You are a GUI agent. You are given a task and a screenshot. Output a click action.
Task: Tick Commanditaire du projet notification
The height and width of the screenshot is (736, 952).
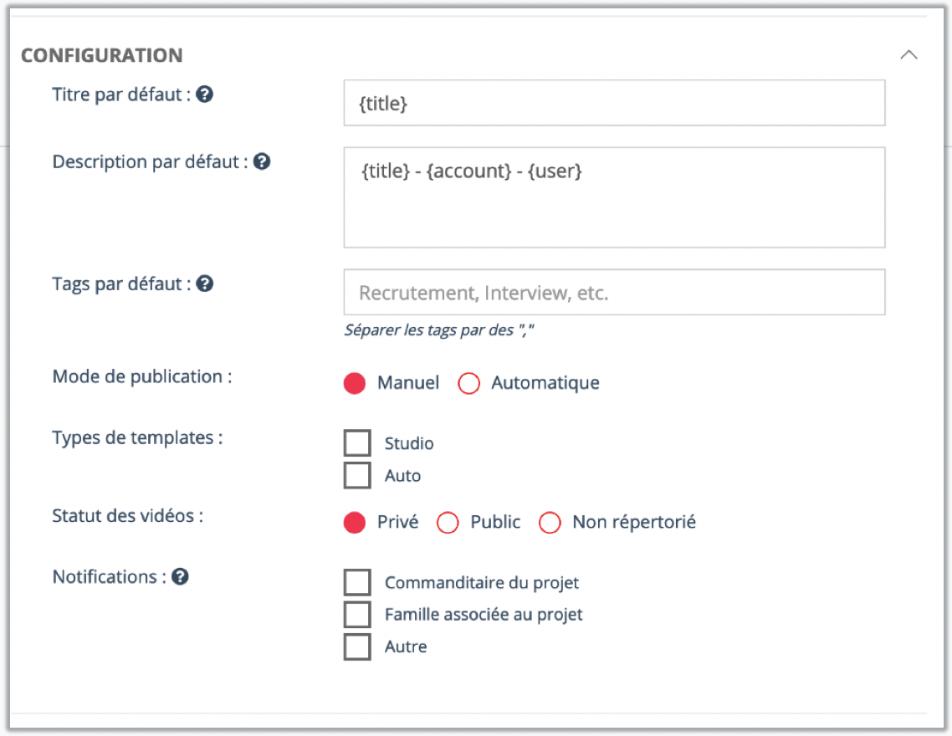tap(357, 583)
